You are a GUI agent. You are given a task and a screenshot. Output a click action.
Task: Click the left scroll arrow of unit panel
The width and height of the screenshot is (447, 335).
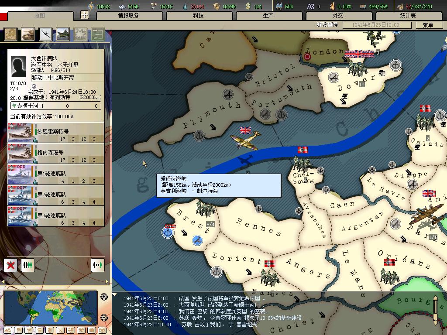pyautogui.click(x=3, y=281)
